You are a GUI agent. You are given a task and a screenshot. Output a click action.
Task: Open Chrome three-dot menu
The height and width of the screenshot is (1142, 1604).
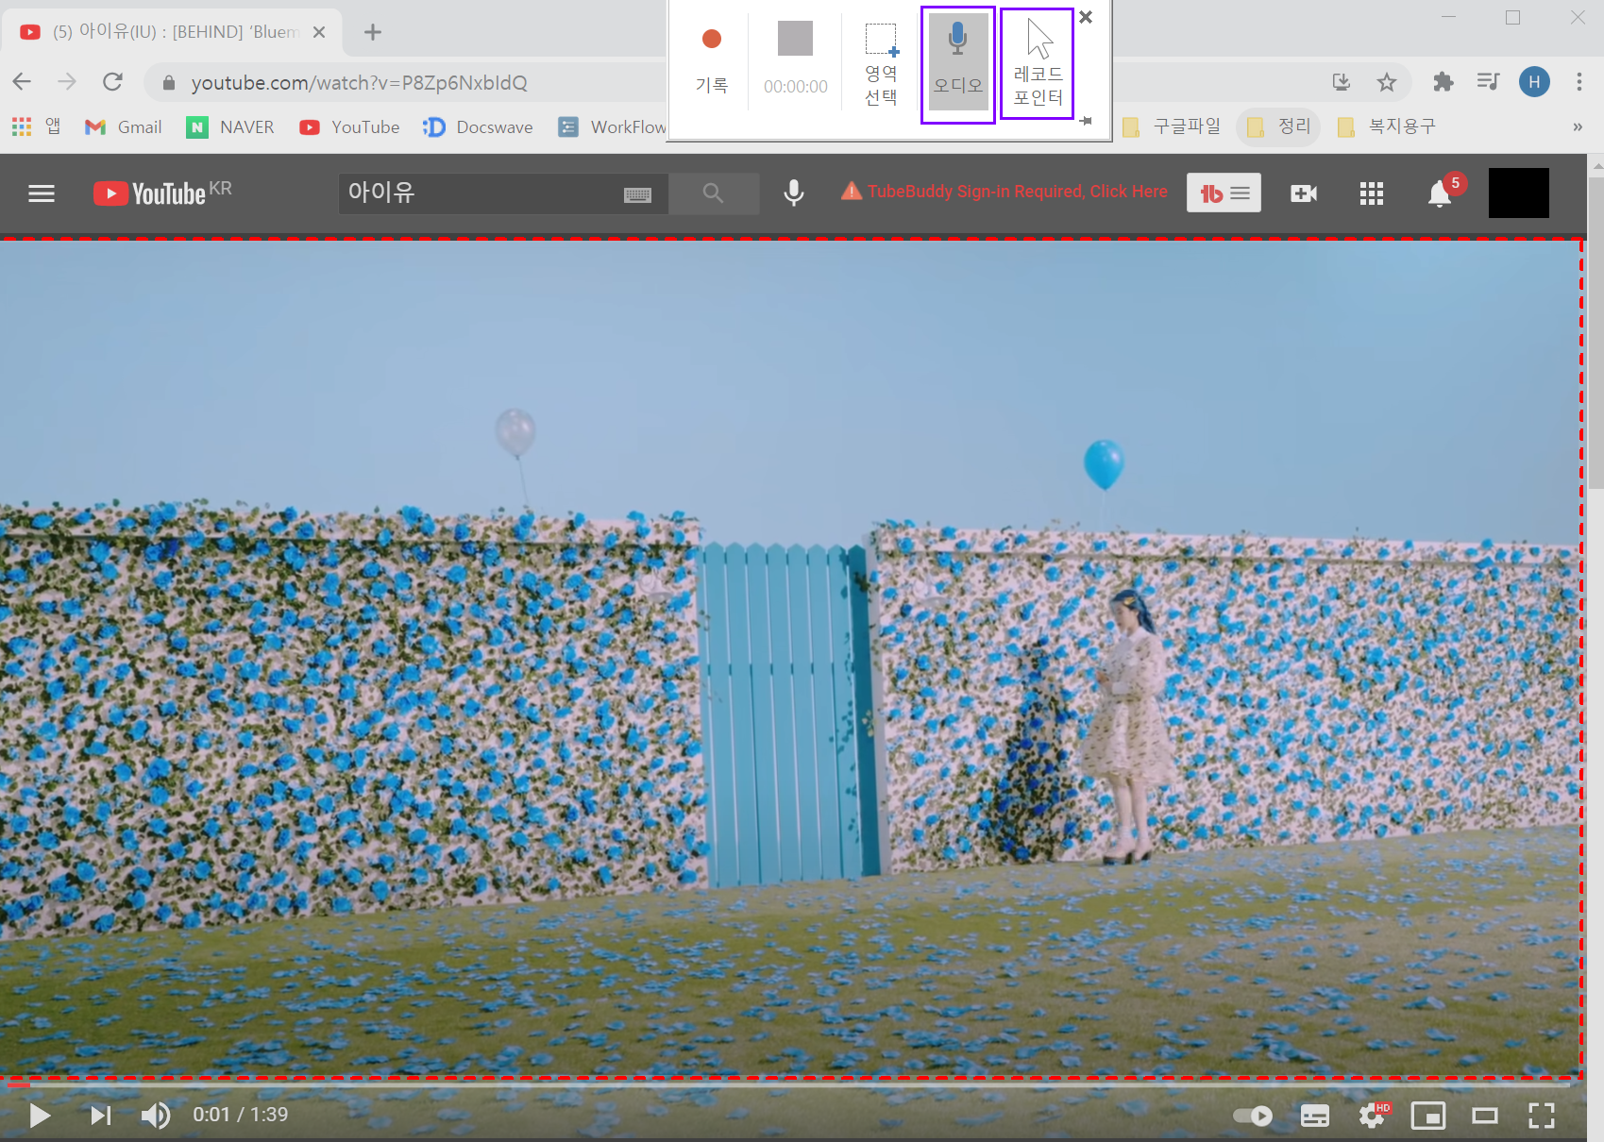pyautogui.click(x=1579, y=82)
